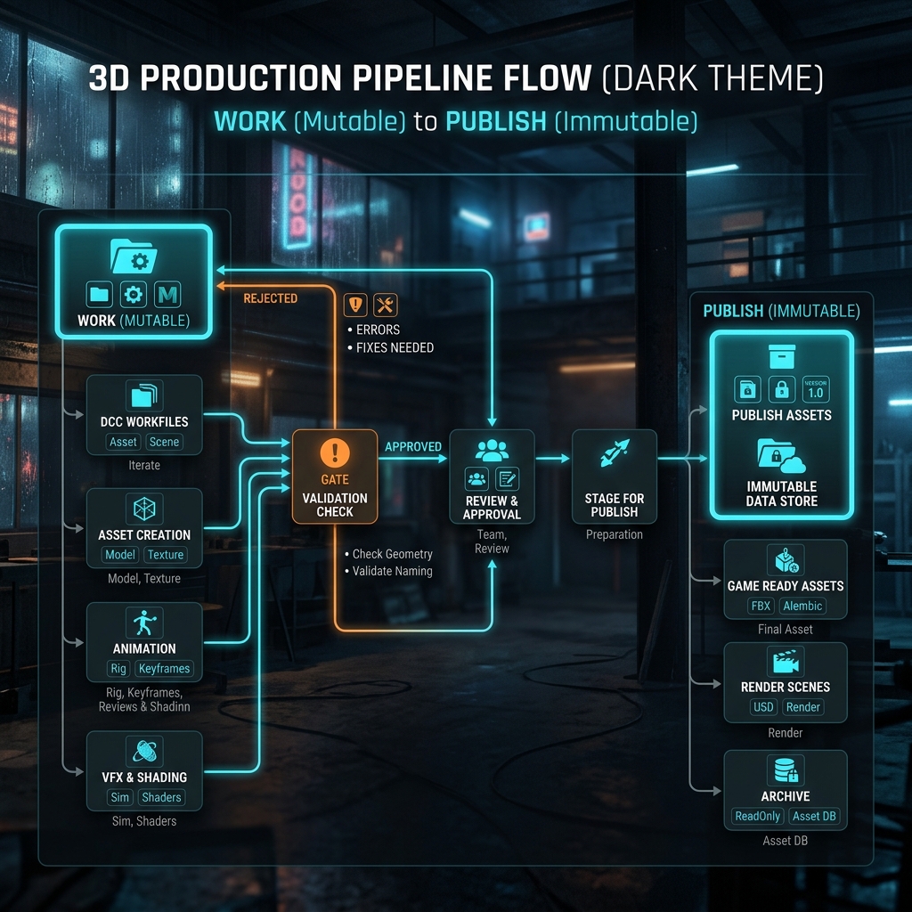This screenshot has height=912, width=912.
Task: Click the PUBLISH ASSETS label
Action: click(x=782, y=415)
